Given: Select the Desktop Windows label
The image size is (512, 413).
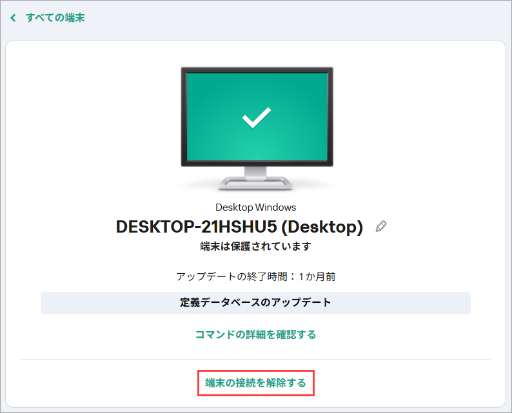Looking at the screenshot, I should tap(255, 207).
